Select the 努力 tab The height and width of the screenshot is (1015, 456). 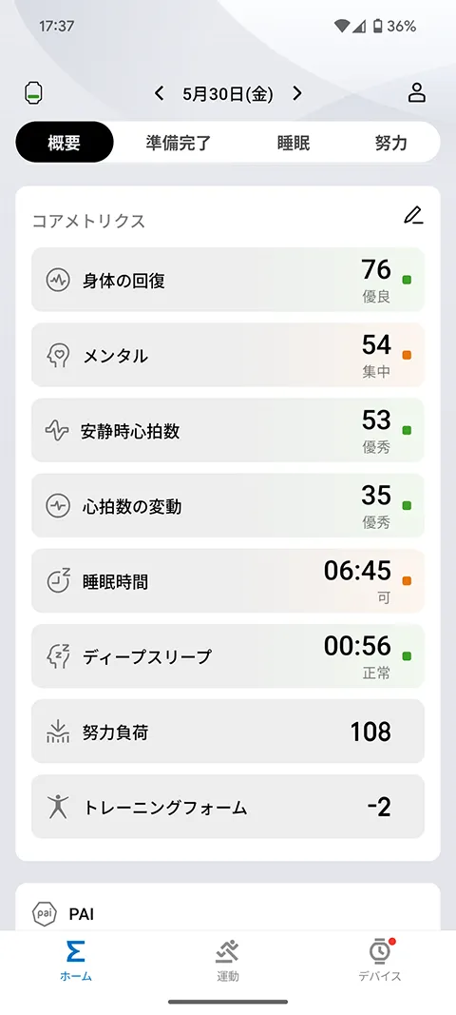pos(391,143)
